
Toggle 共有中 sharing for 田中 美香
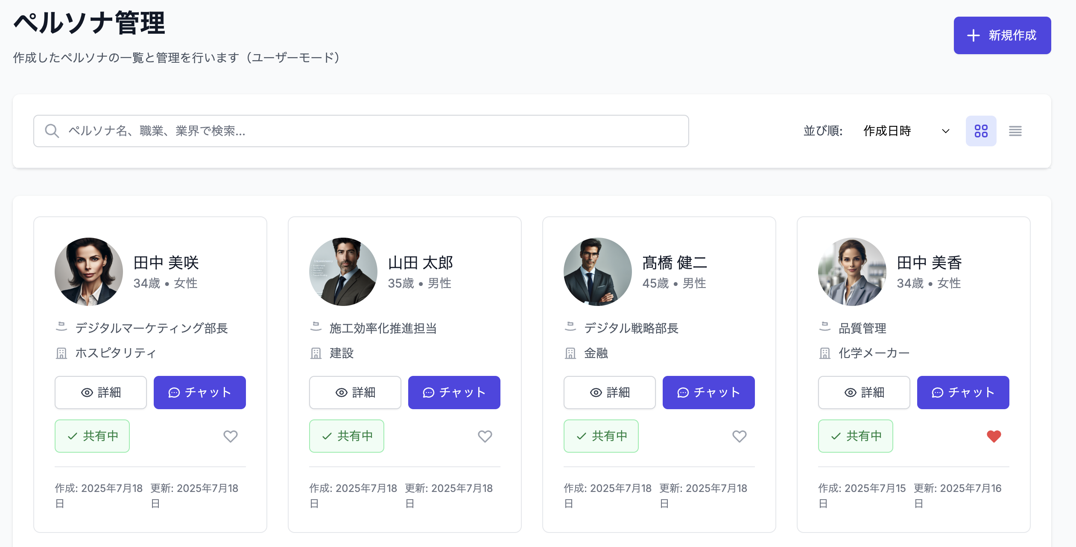tap(855, 436)
